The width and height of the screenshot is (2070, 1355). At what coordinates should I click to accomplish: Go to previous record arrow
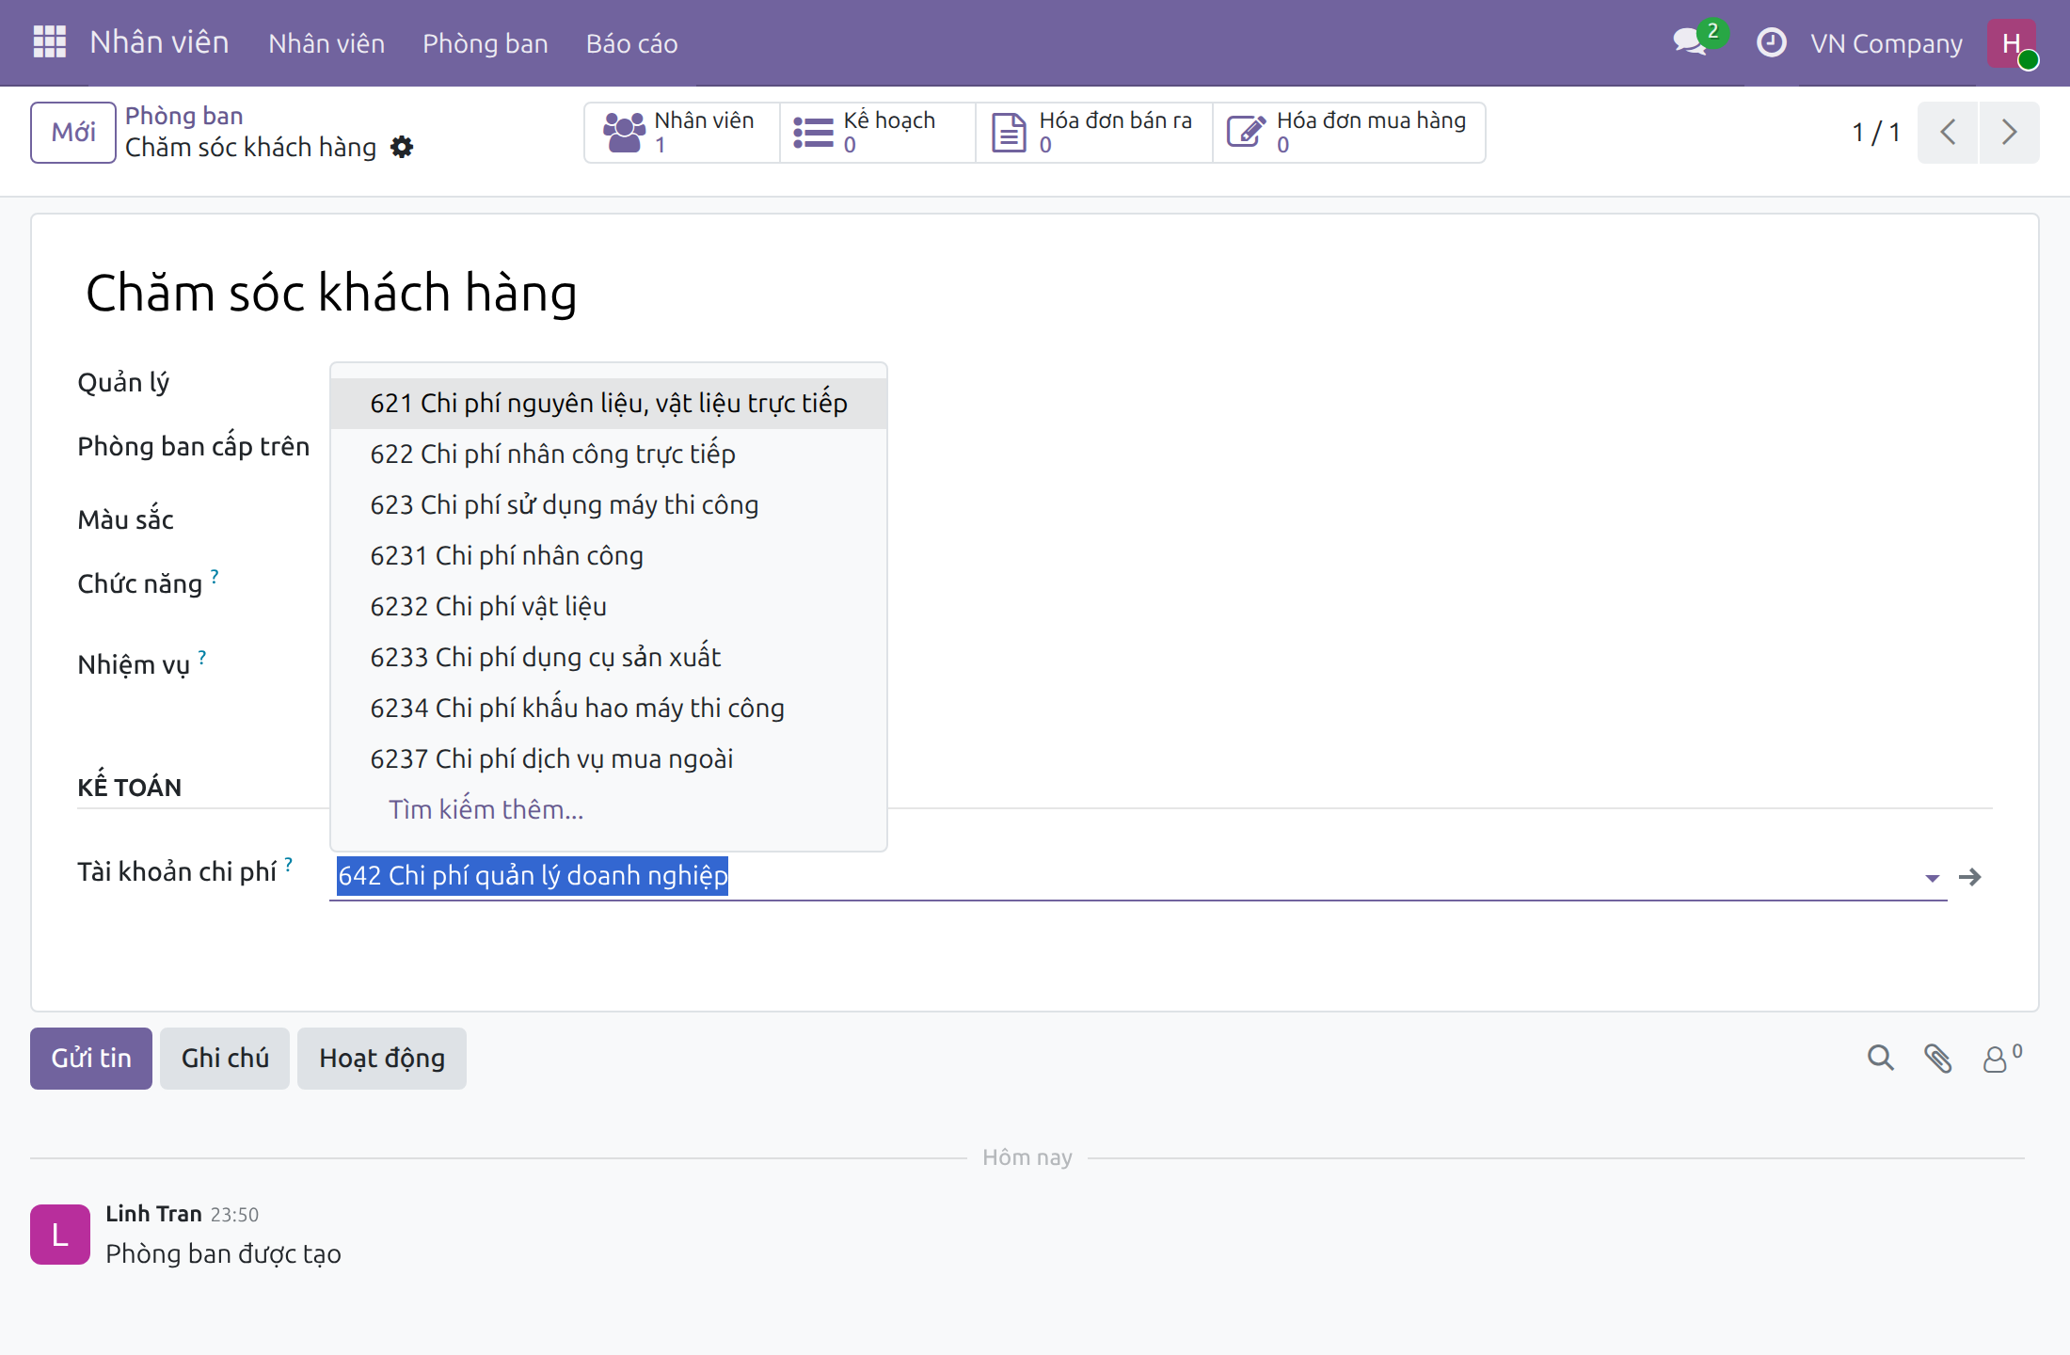tap(1948, 132)
